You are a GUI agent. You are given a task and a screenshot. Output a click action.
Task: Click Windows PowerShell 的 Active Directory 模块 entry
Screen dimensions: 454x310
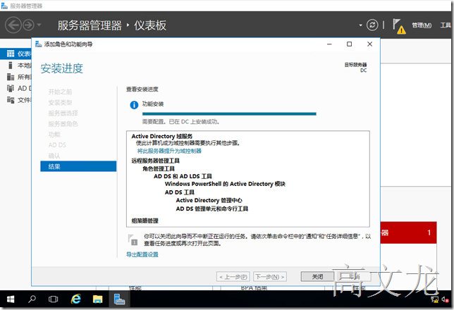(x=225, y=184)
